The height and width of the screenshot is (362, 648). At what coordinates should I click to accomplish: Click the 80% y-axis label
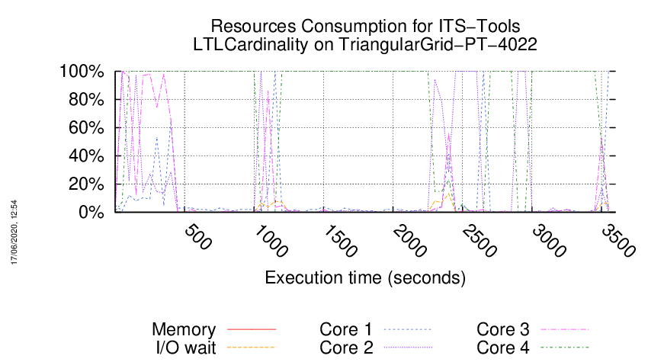click(x=86, y=100)
